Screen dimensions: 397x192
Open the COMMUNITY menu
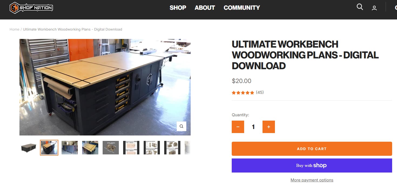242,8
